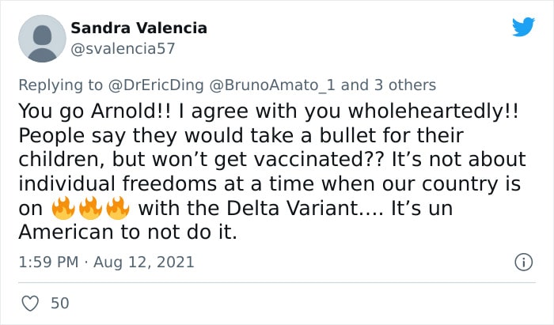
Task: Click the middle fire emoji
Action: coord(90,208)
